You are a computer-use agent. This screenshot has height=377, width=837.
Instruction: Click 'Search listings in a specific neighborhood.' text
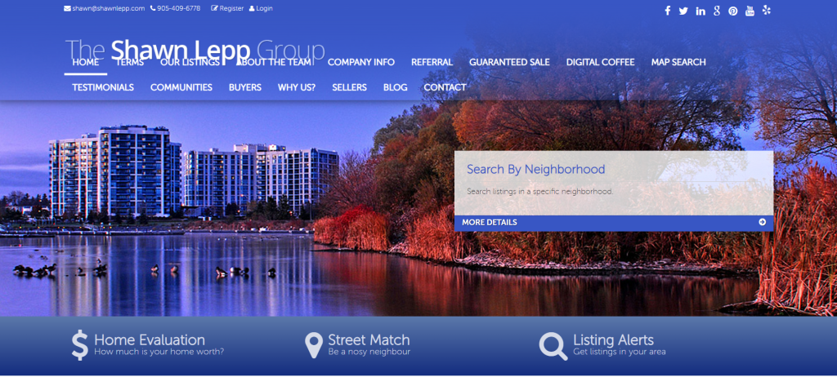(x=540, y=192)
